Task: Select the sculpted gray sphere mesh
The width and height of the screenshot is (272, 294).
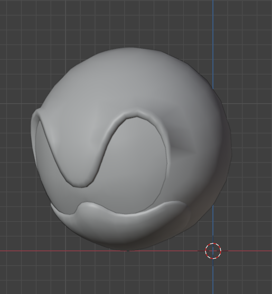Action: pyautogui.click(x=131, y=149)
